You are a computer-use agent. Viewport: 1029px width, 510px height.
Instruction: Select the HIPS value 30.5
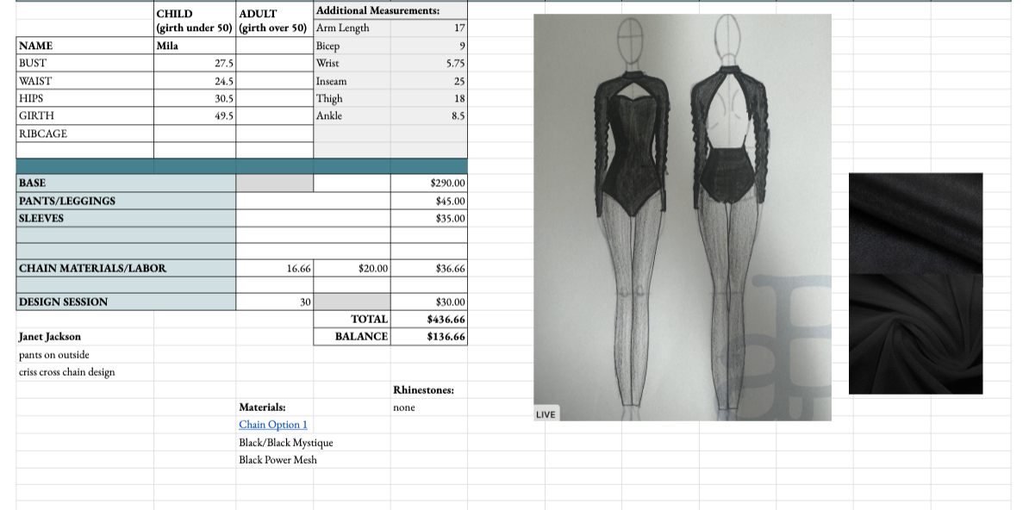[x=194, y=98]
